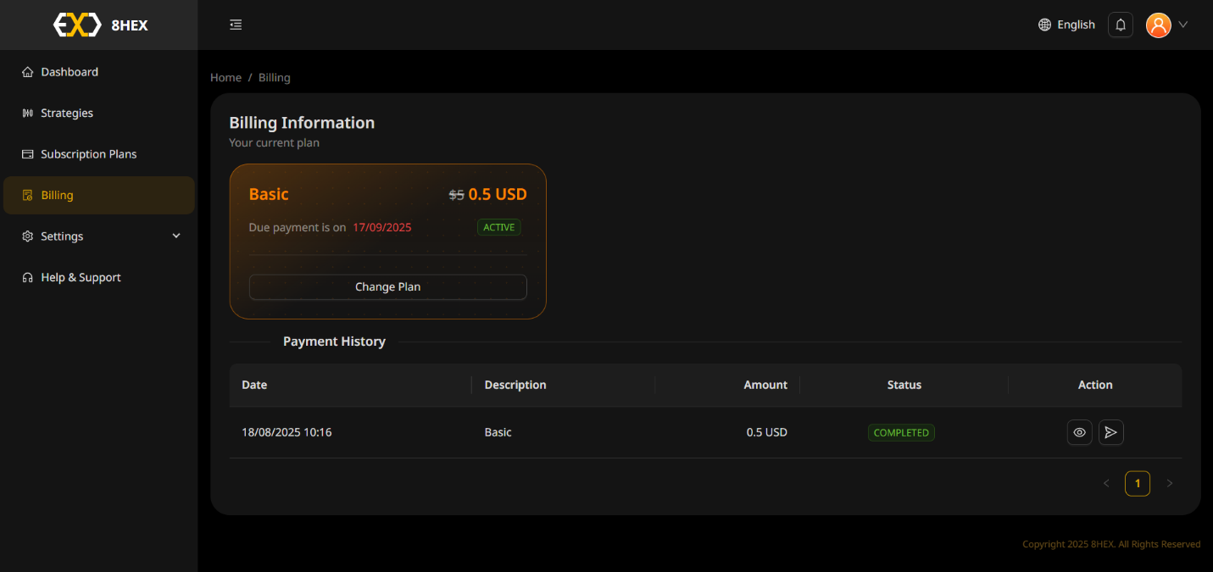The width and height of the screenshot is (1213, 572).
Task: Click the globe language icon
Action: 1044,25
